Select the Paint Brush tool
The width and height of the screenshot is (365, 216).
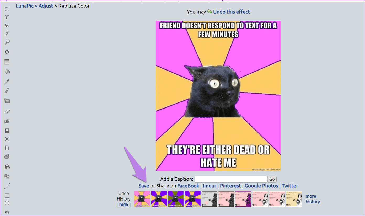[7, 91]
